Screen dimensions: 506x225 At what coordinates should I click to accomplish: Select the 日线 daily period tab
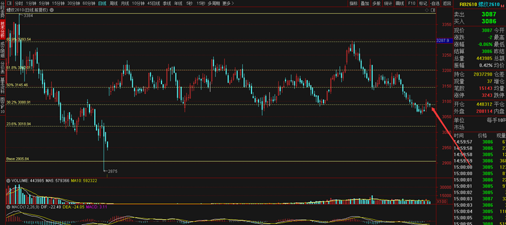pos(102,4)
